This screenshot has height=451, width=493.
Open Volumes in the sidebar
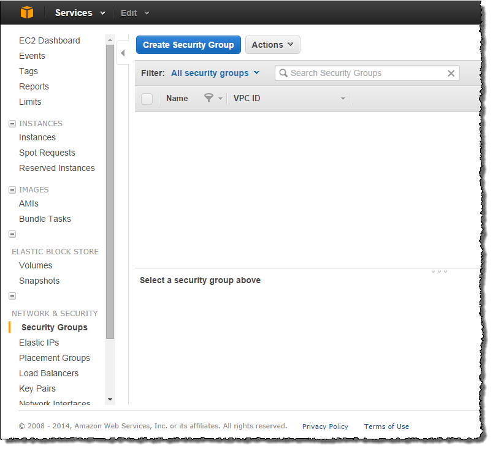tap(36, 265)
